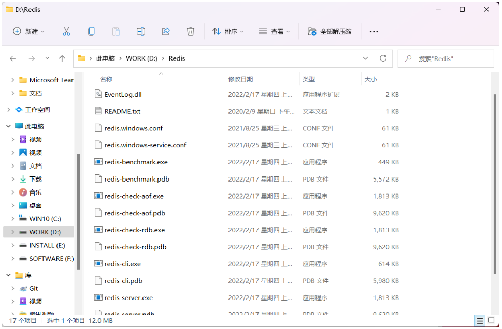Refresh the current folder view
The height and width of the screenshot is (329, 502).
pos(383,58)
